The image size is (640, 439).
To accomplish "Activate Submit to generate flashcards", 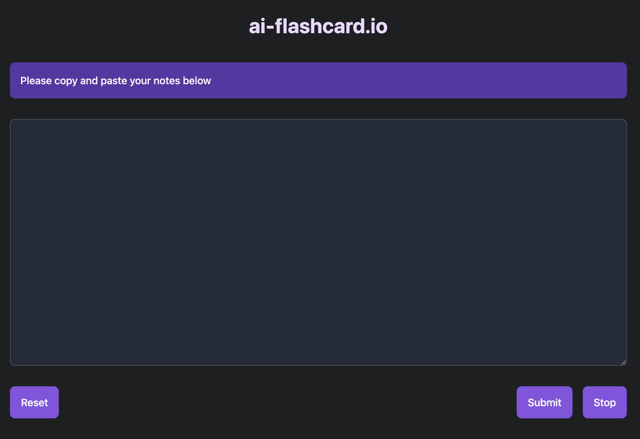I will coord(544,402).
